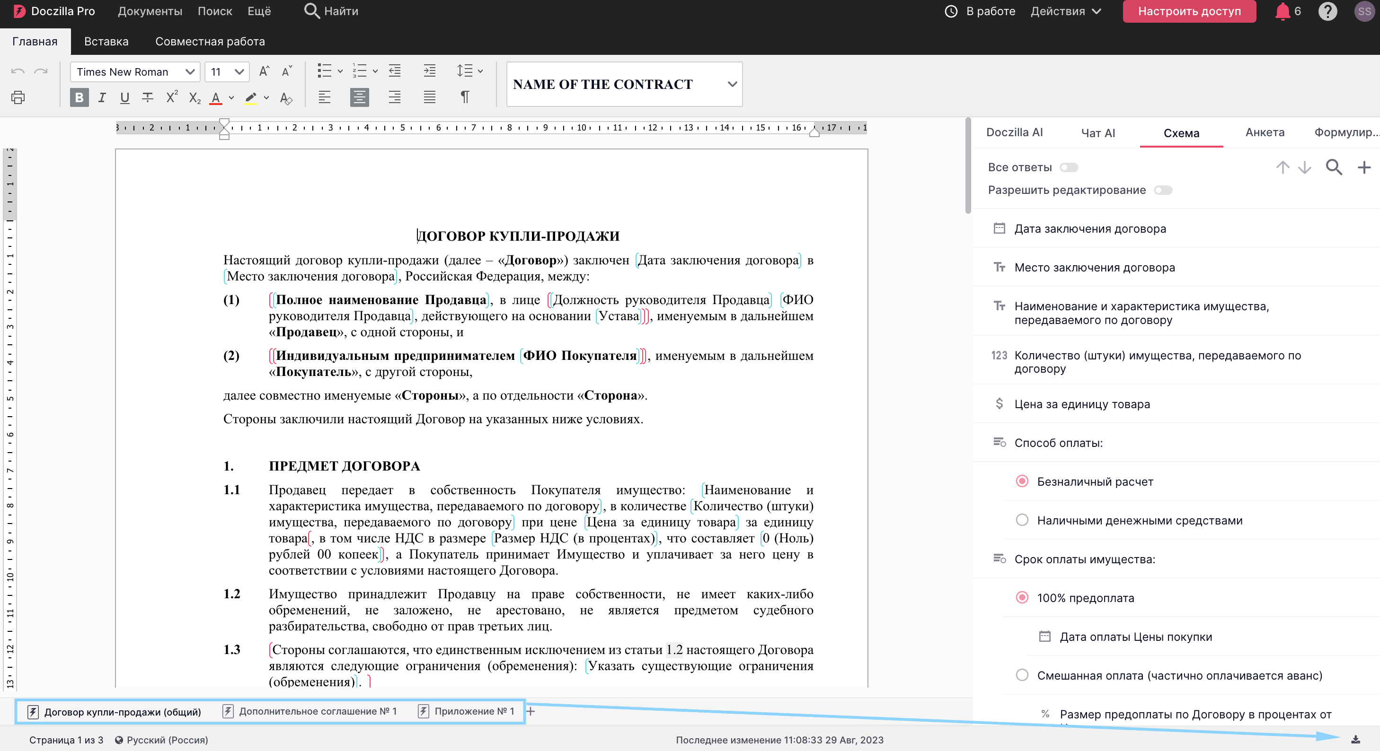Select 100% предоплата option
The height and width of the screenshot is (751, 1380).
coord(1022,597)
